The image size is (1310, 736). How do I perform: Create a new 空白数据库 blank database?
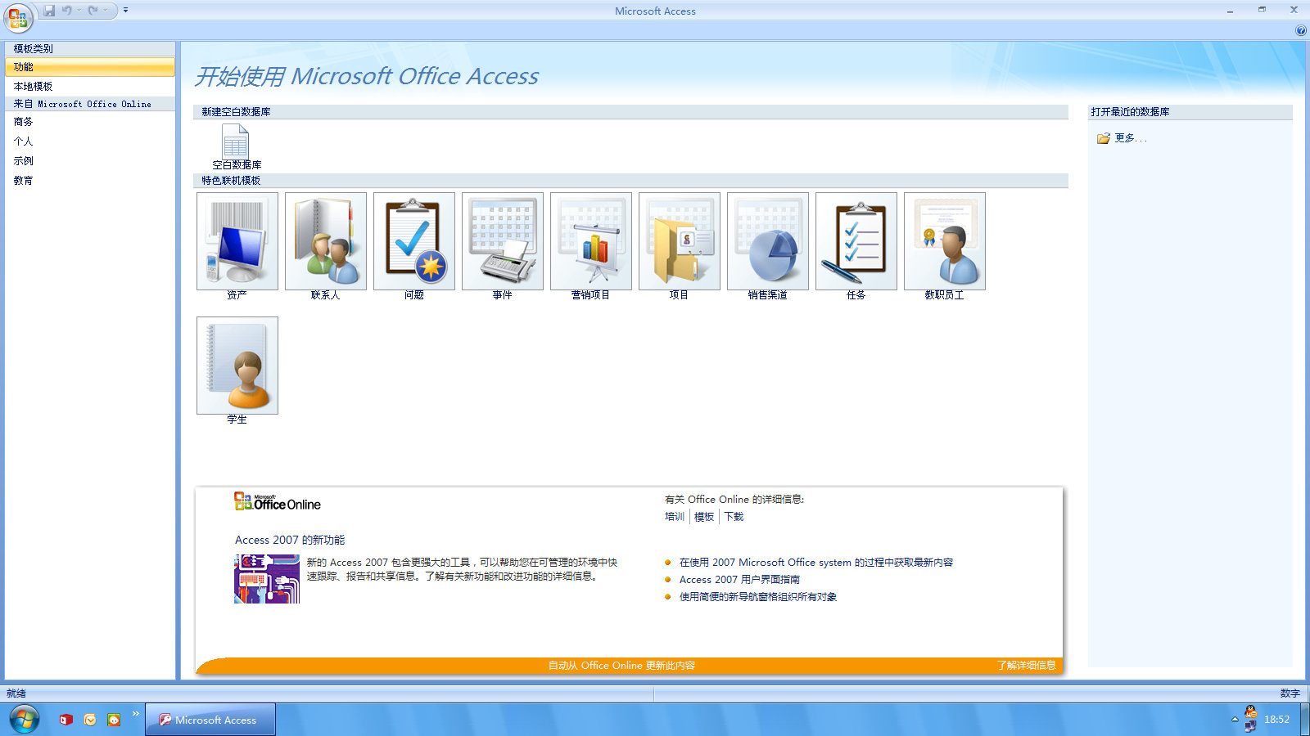point(237,146)
